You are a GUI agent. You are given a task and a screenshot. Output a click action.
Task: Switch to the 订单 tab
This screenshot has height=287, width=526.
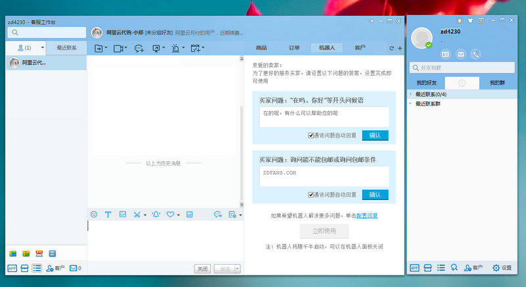point(294,48)
